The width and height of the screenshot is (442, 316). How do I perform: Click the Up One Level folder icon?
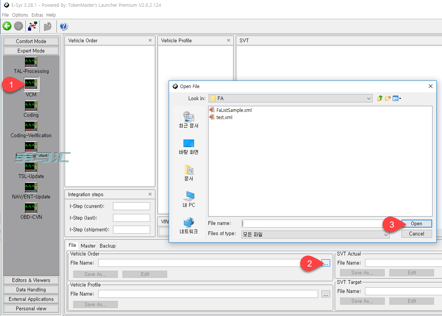click(380, 98)
